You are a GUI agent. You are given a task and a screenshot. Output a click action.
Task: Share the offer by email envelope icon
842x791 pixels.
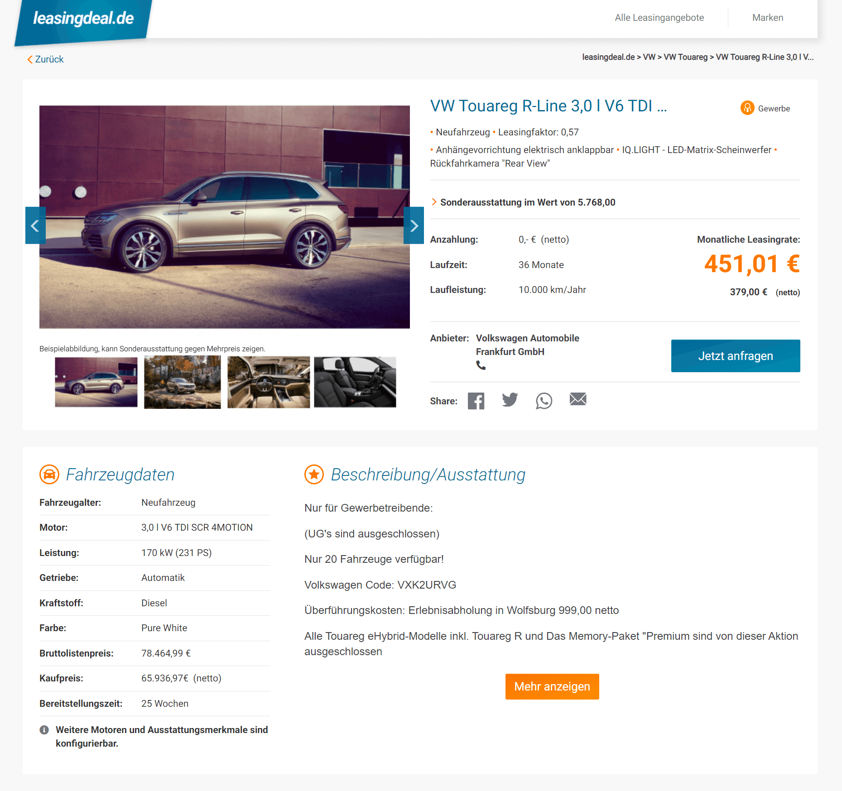click(578, 399)
